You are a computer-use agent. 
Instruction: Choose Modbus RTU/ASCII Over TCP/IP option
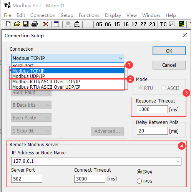tap(68, 81)
